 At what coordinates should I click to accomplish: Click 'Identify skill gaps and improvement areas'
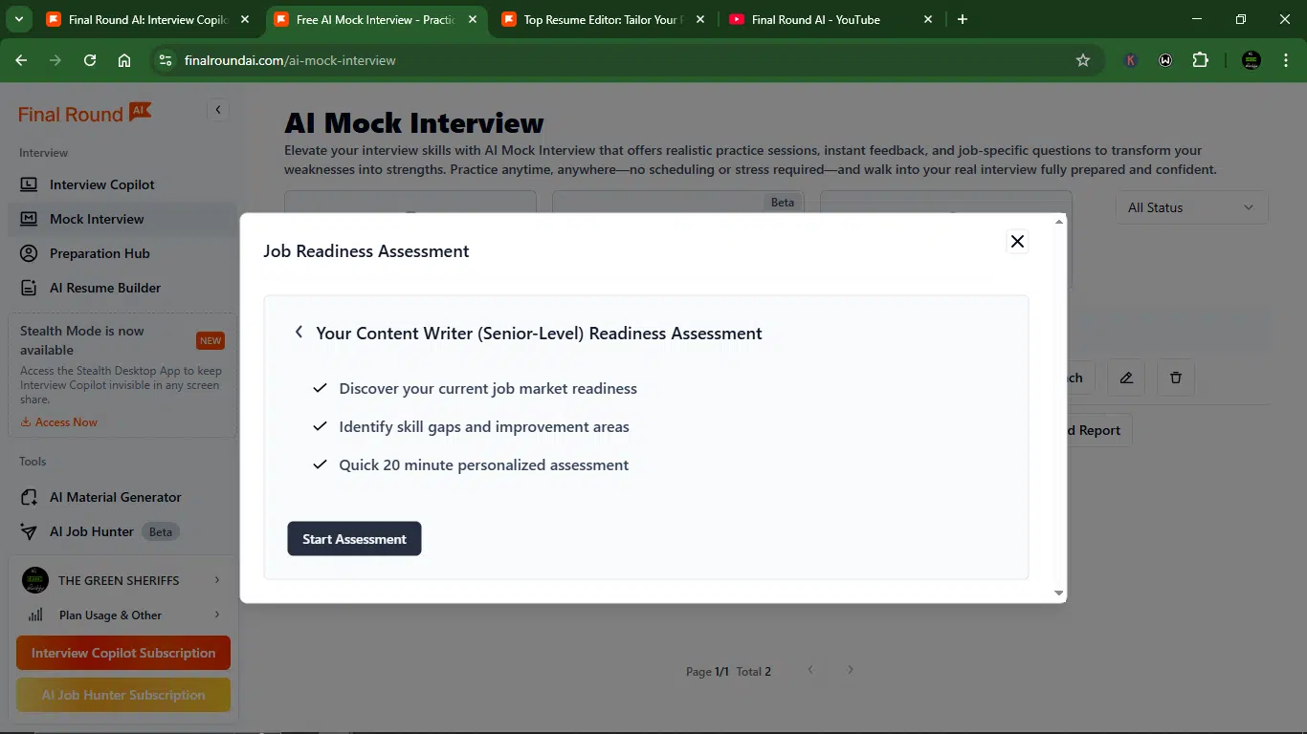click(x=484, y=427)
